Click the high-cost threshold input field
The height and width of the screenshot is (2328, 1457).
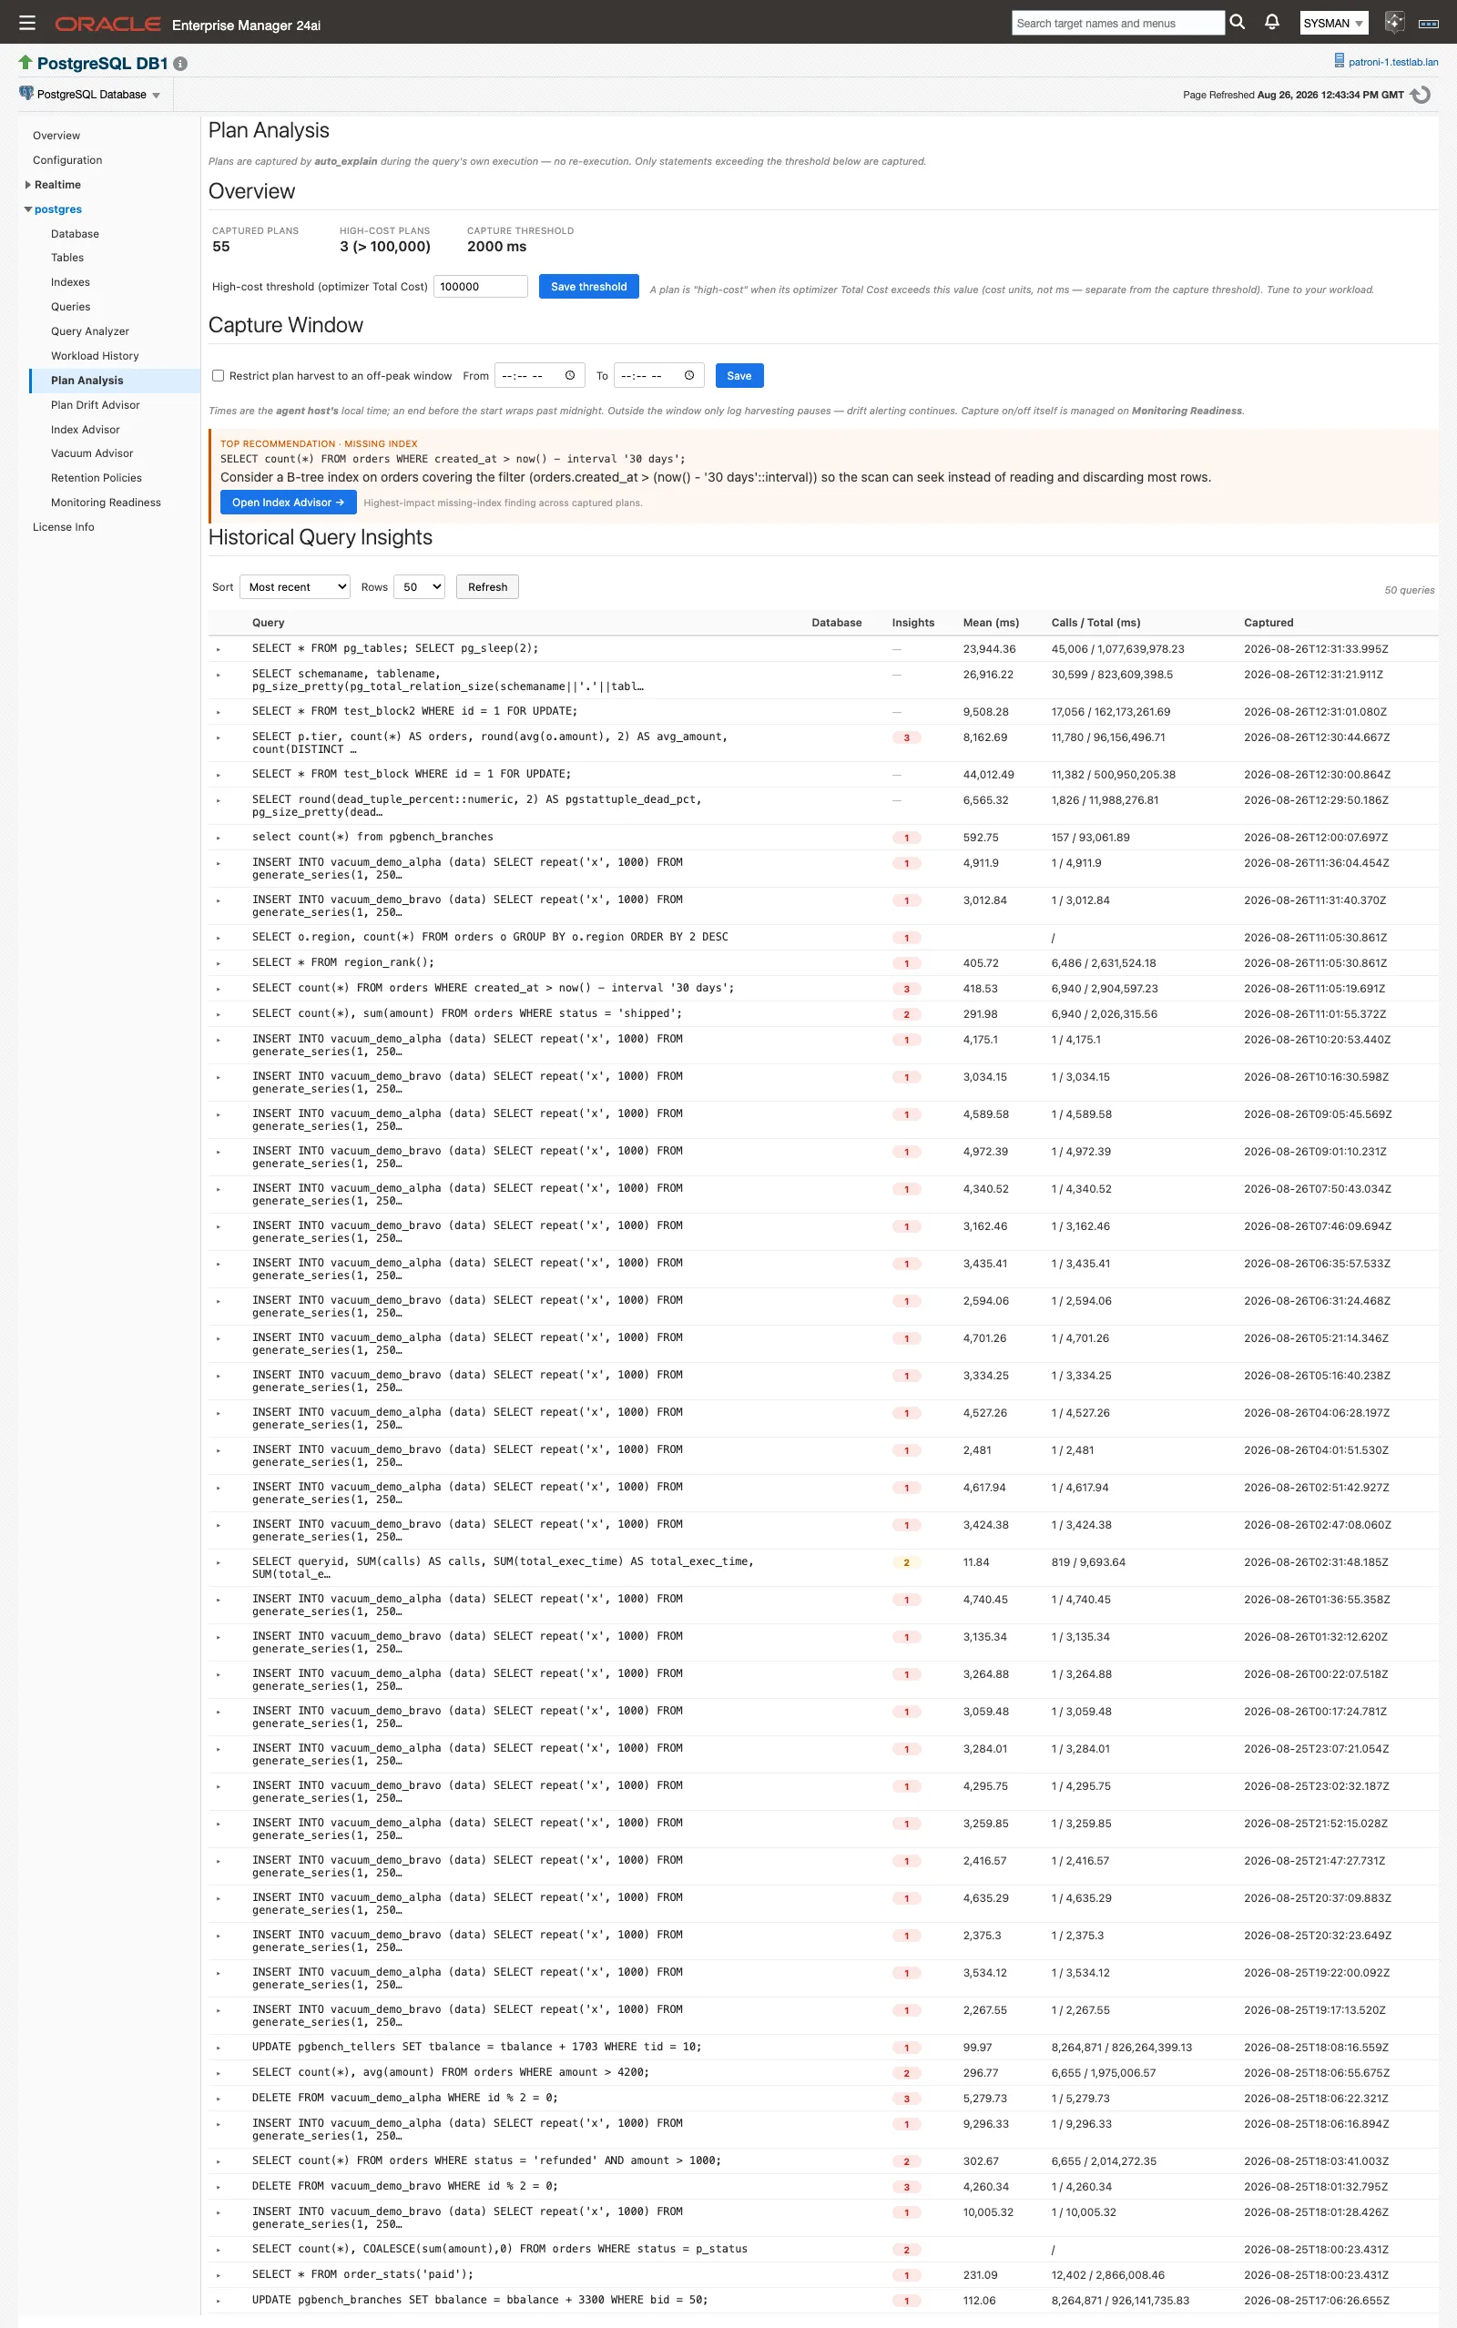pos(481,286)
